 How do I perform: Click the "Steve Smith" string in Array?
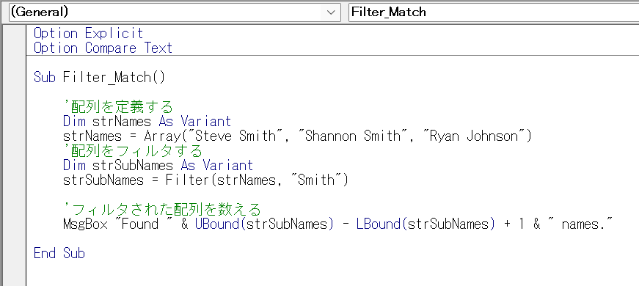235,136
